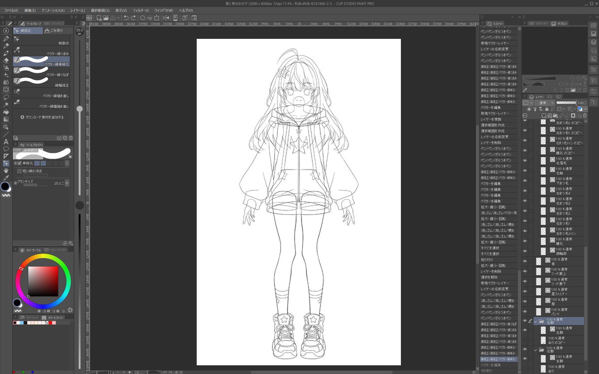Switch to the ごみ取り sub tool group
The width and height of the screenshot is (599, 374).
pos(58,31)
